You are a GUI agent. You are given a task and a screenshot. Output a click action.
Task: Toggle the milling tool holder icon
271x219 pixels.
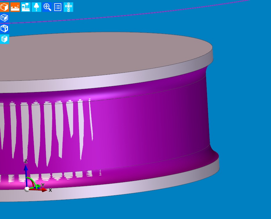pyautogui.click(x=36, y=7)
